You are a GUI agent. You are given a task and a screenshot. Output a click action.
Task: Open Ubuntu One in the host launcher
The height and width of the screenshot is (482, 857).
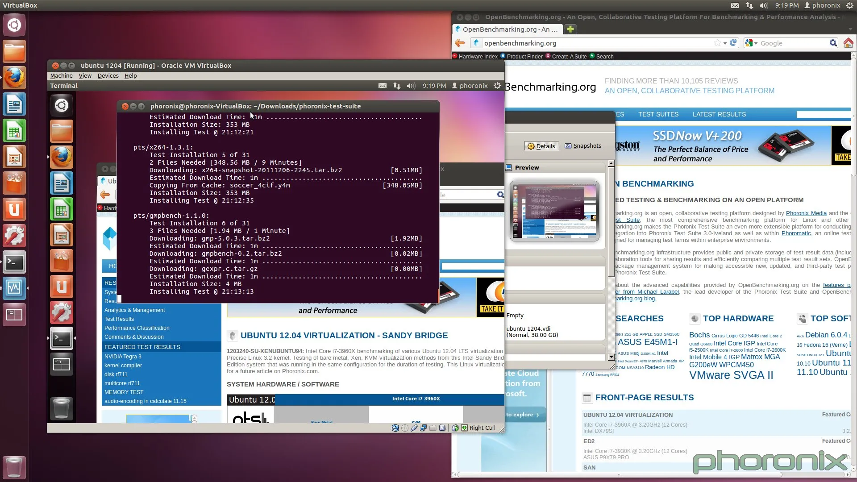pos(14,210)
